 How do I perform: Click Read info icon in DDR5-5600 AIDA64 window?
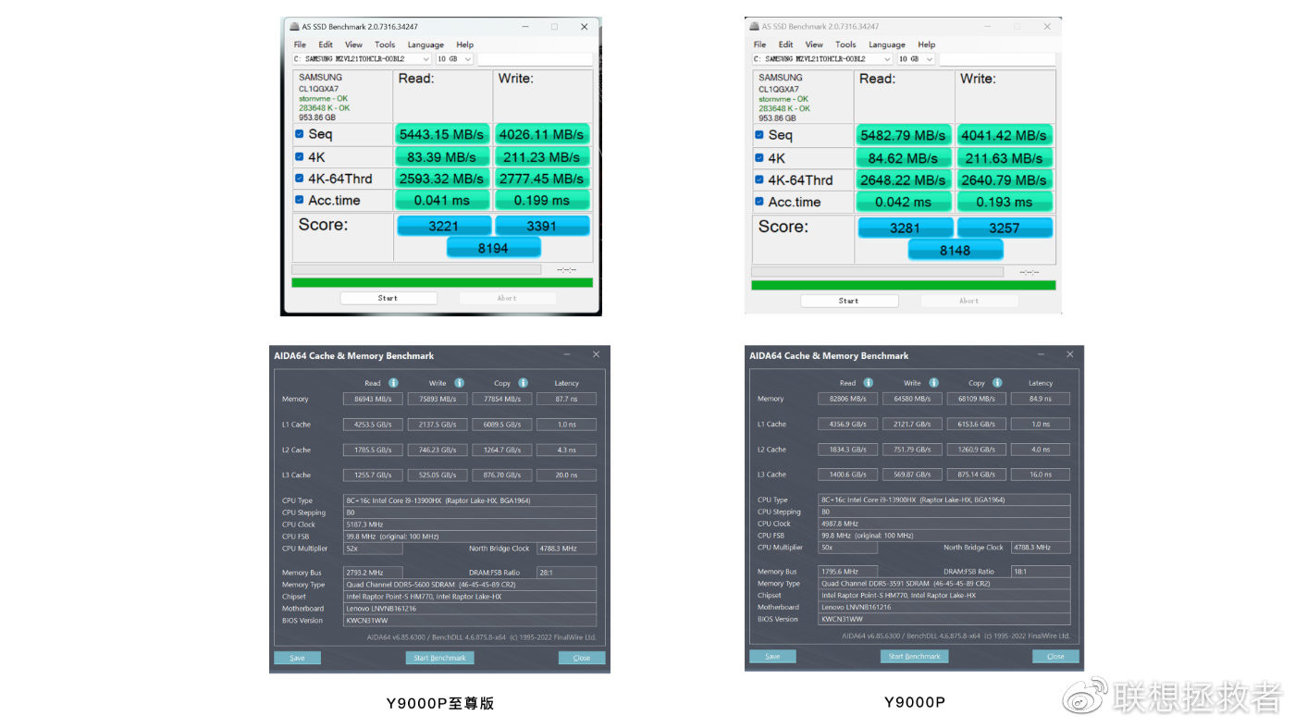393,383
